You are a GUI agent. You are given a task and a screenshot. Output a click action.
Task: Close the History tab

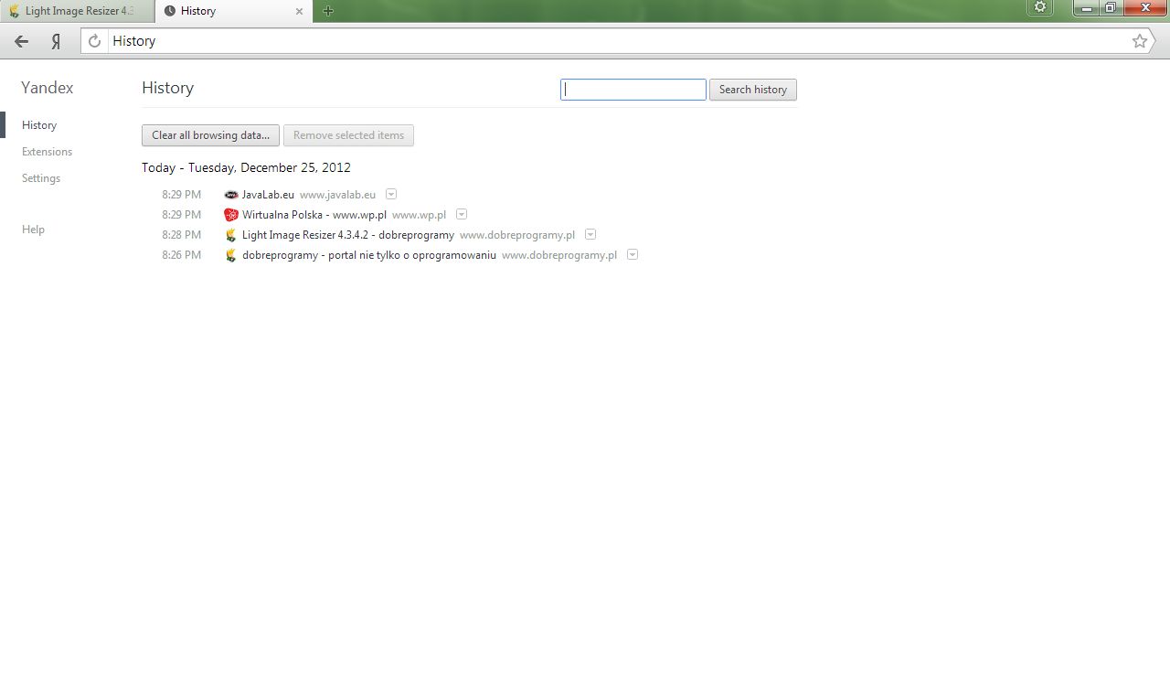point(299,11)
